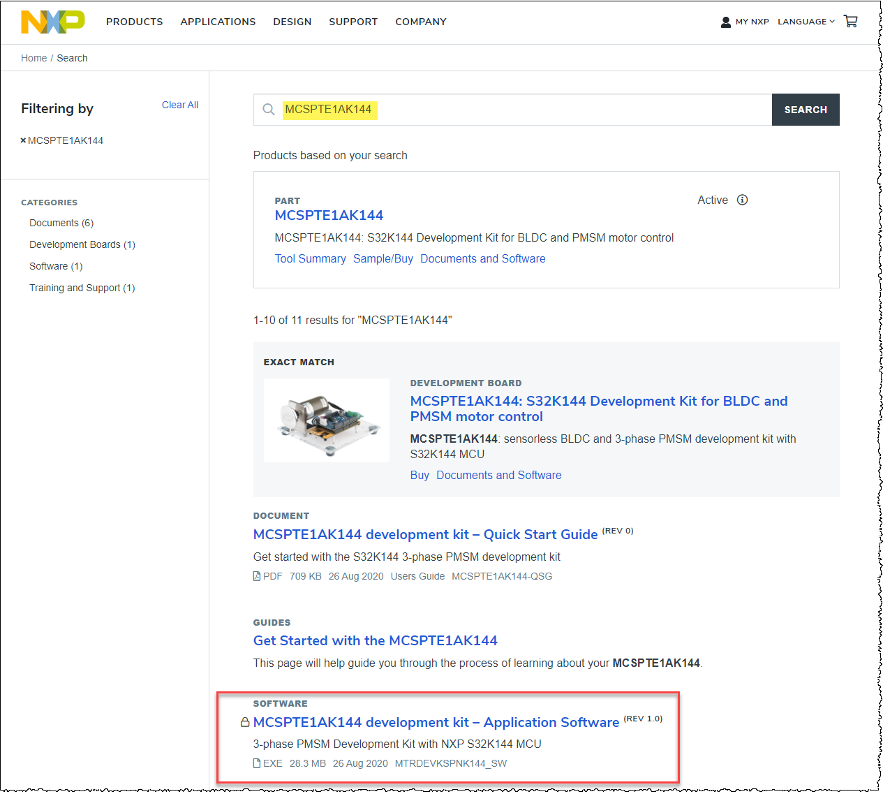Click inside the search input field

(489, 110)
